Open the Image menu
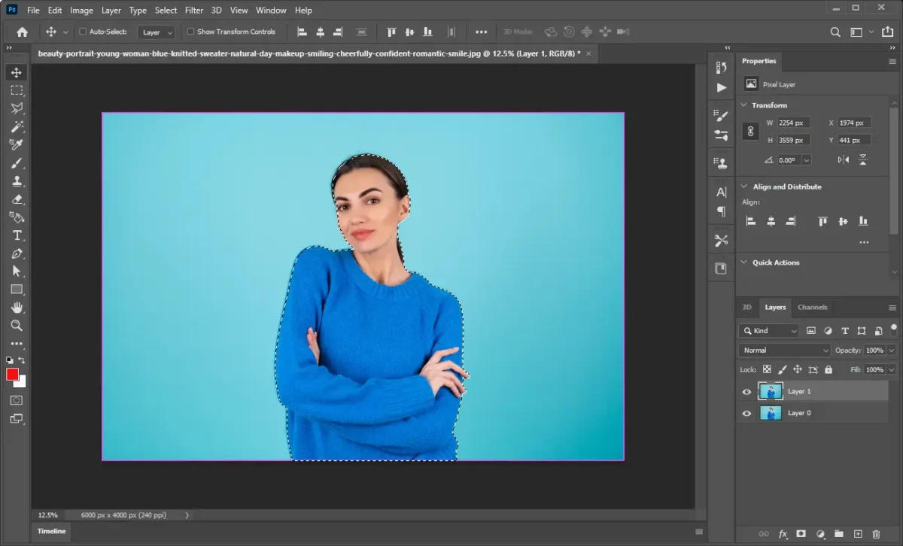 click(x=81, y=11)
